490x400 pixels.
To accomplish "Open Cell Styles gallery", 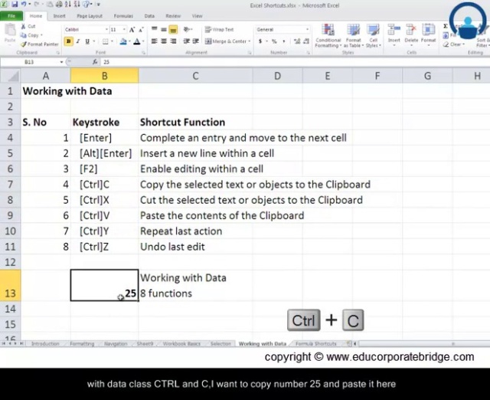I will (374, 36).
